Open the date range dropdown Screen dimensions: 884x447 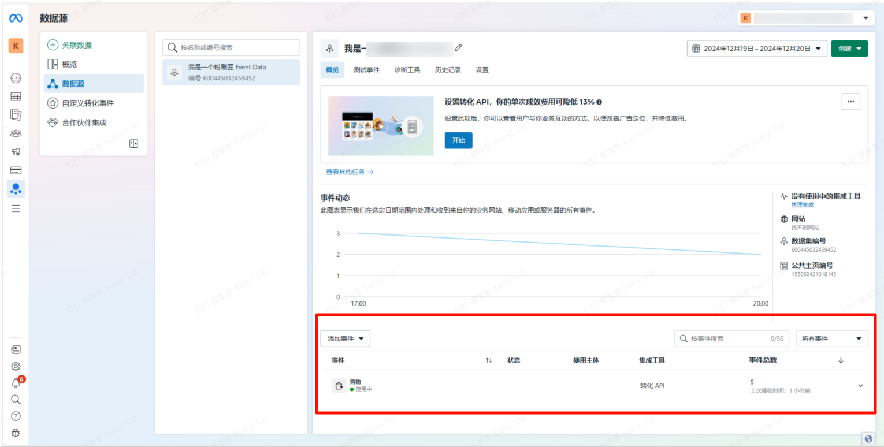point(756,49)
